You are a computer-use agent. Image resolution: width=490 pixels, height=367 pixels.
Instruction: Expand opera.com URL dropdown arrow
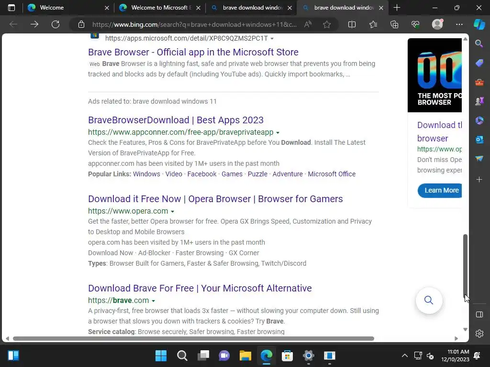(172, 212)
